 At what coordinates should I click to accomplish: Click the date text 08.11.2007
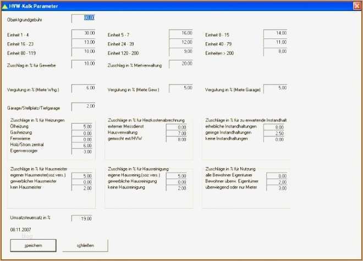[20, 230]
